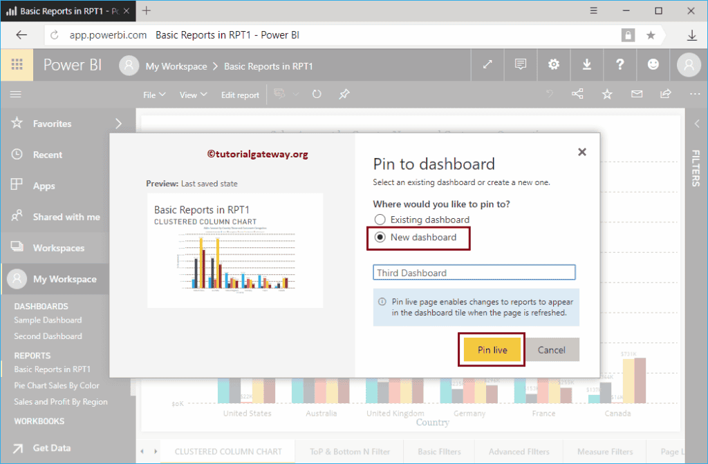Open the ToP & Bottom N Filter page
This screenshot has width=708, height=464.
point(349,451)
